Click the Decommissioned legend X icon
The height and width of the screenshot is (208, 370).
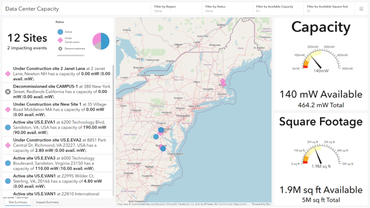tap(60, 49)
